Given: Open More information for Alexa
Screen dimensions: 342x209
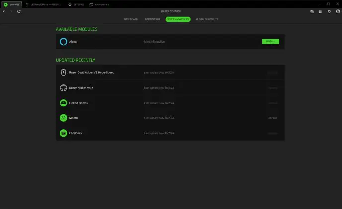Looking at the screenshot, I should (x=154, y=42).
